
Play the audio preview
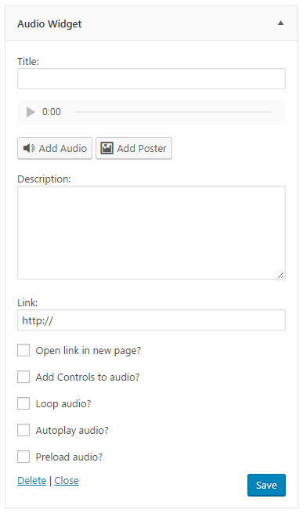[x=31, y=112]
